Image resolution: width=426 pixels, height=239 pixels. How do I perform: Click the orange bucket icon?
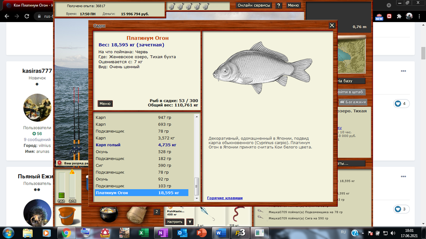point(66,215)
